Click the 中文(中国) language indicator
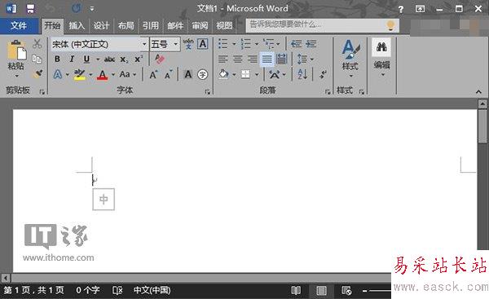This screenshot has width=489, height=299. point(152,291)
